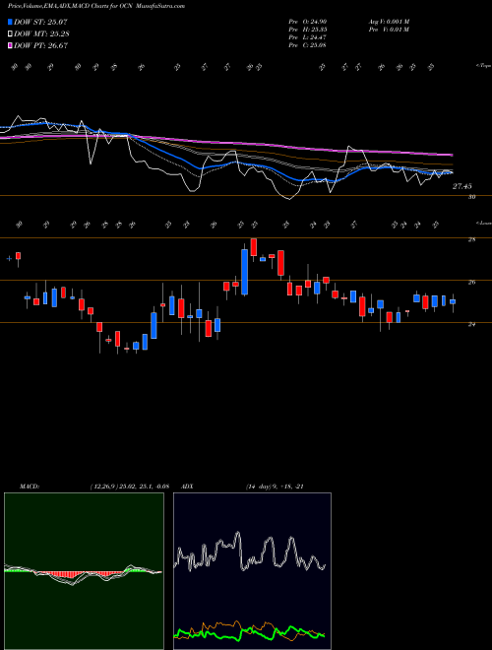Click the MACD panel label

tap(29, 487)
